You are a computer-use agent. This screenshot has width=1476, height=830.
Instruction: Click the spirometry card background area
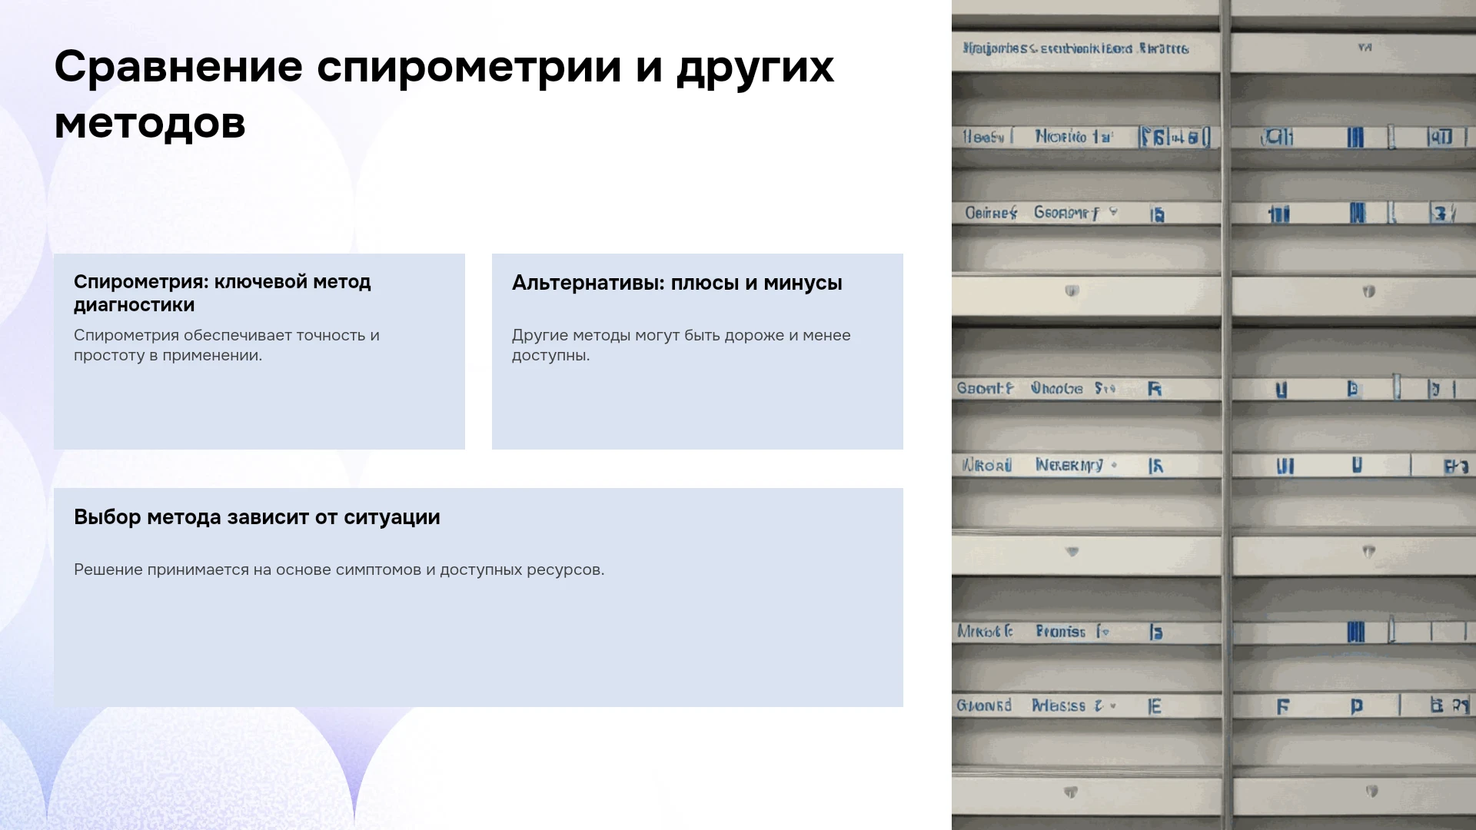(x=259, y=407)
